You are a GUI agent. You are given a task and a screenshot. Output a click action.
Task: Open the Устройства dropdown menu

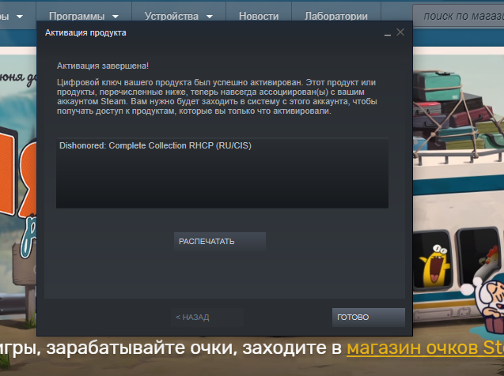pos(178,16)
